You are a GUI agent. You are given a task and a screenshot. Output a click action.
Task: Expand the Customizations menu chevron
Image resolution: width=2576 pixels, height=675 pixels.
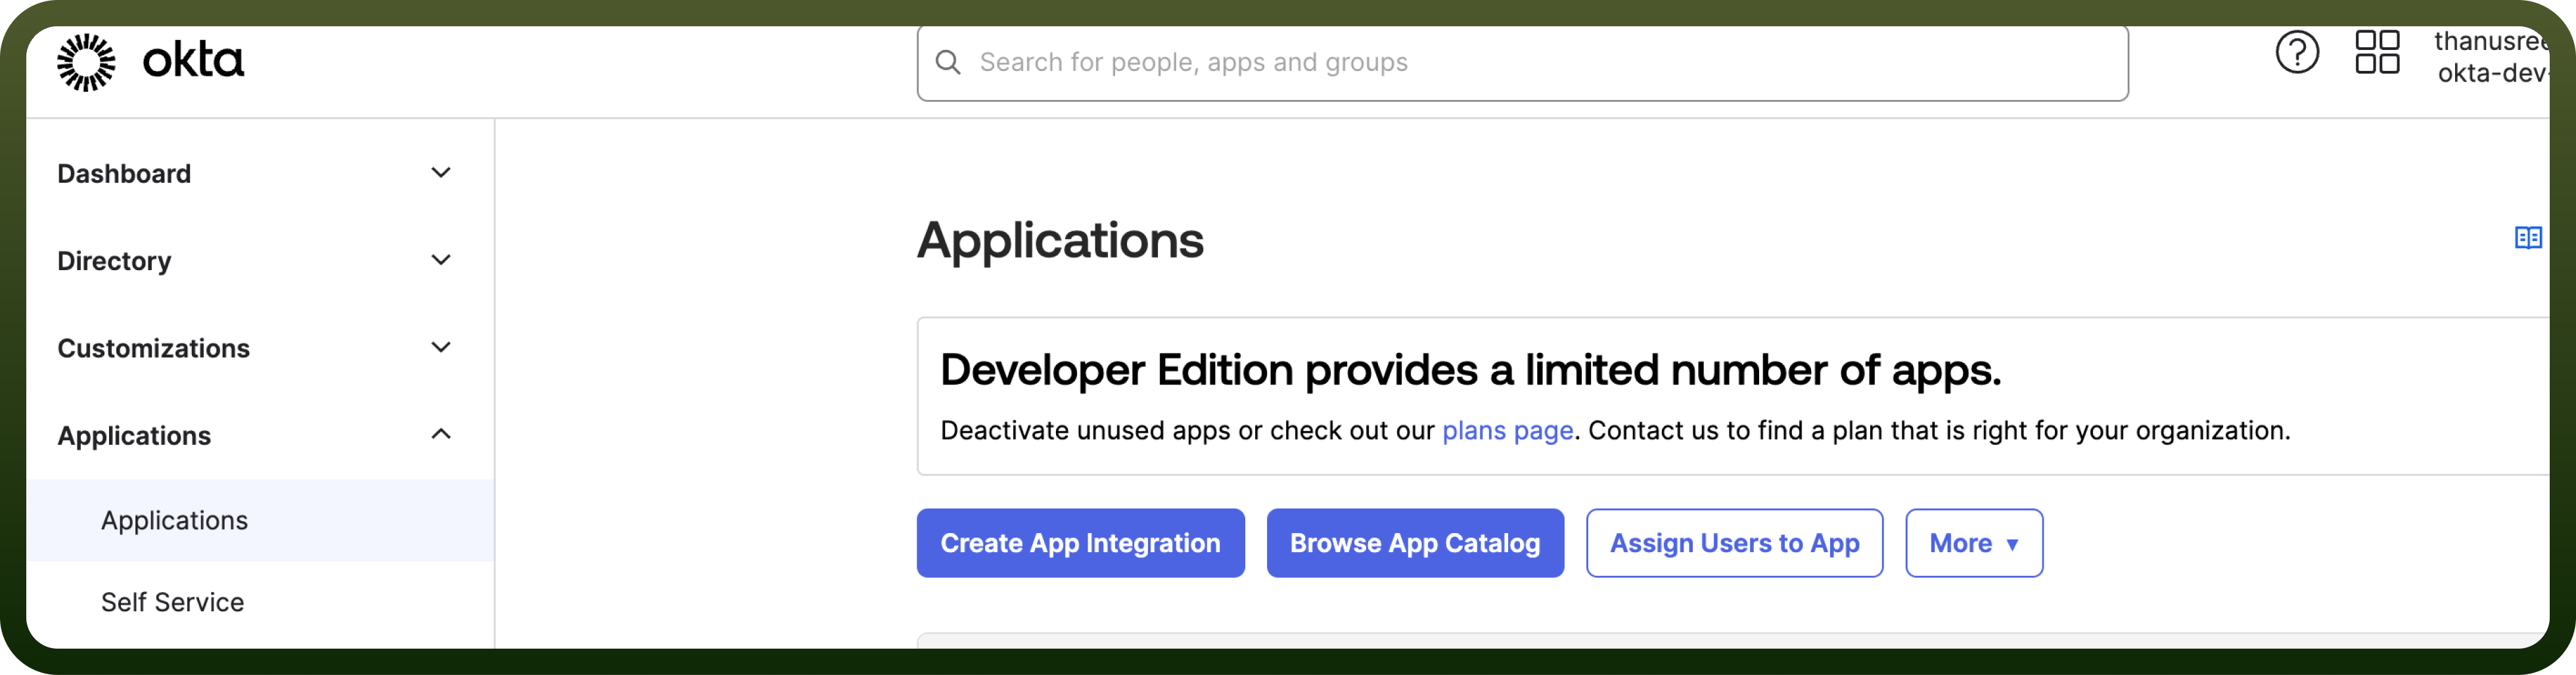point(441,347)
